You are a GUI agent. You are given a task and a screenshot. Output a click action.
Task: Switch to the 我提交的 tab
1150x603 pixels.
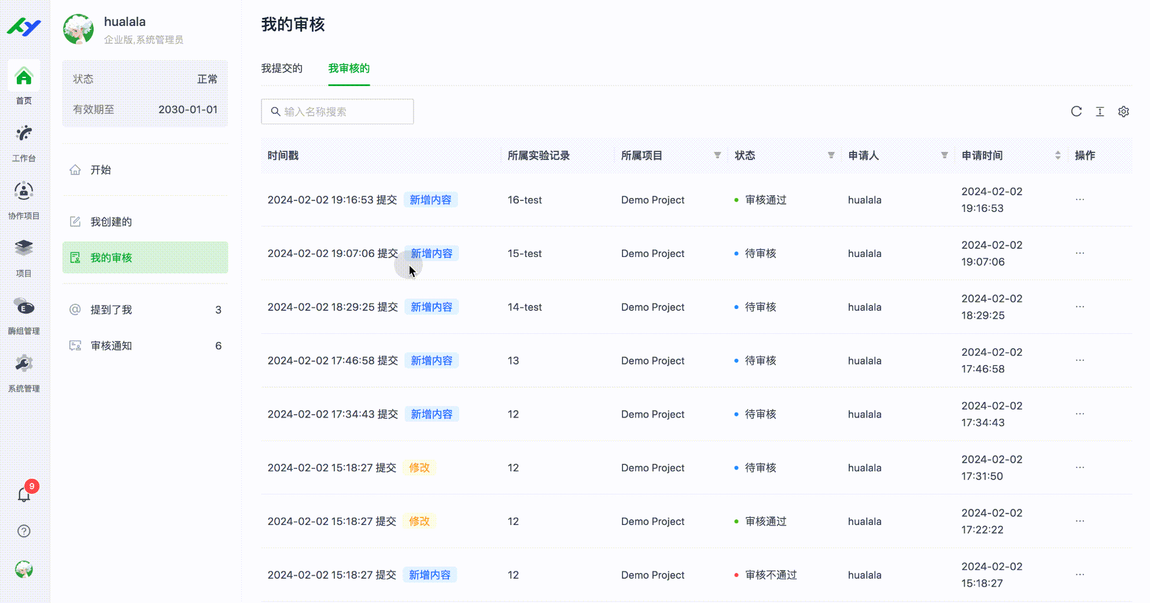tap(282, 68)
